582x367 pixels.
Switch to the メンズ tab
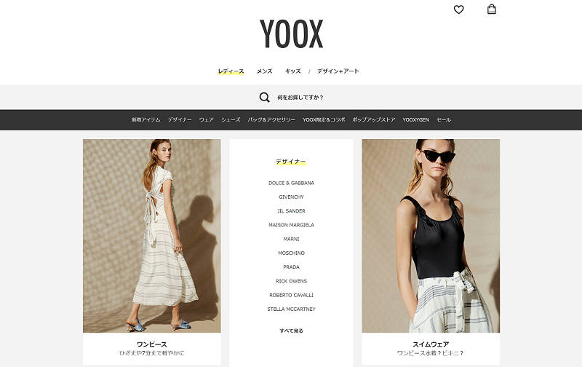(x=265, y=71)
